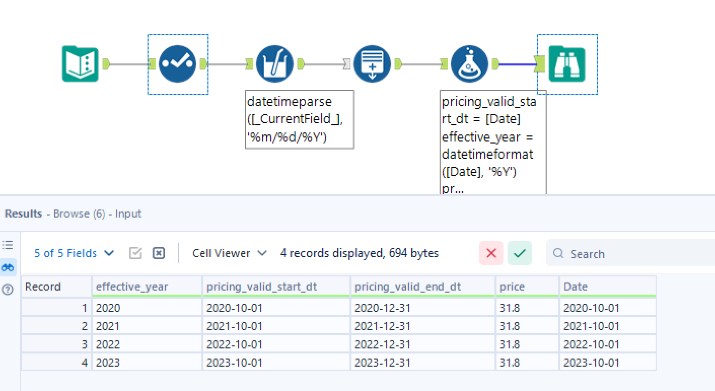Screen dimensions: 715x391
Task: Click the select all fields checkbox icon
Action: (x=135, y=253)
